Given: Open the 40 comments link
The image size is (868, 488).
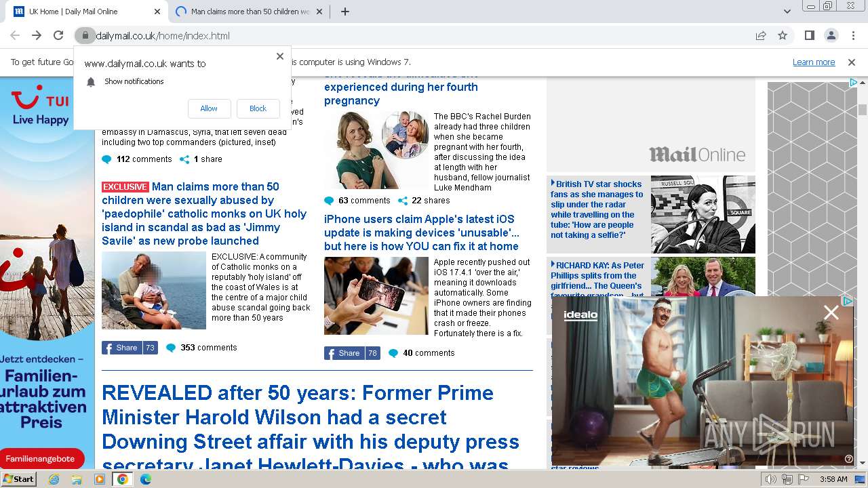Looking at the screenshot, I should [422, 353].
